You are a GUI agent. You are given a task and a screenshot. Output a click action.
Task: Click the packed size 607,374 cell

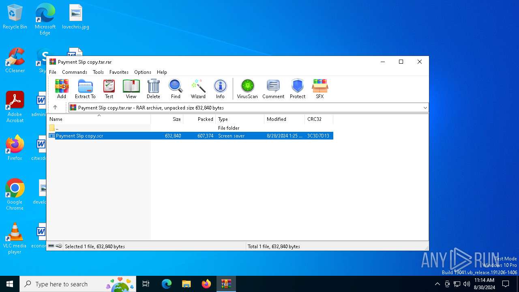[x=206, y=136]
